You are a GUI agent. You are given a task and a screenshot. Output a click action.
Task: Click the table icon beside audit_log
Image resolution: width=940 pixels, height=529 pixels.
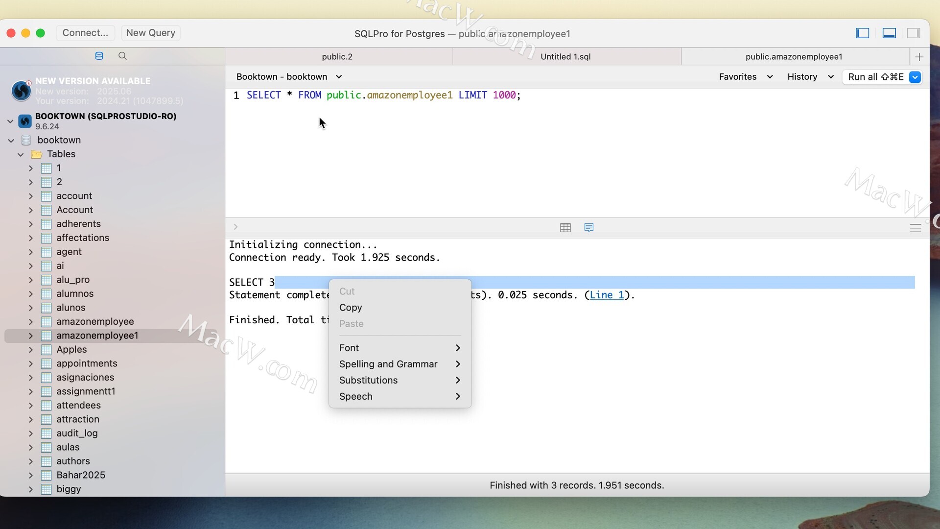click(x=46, y=433)
